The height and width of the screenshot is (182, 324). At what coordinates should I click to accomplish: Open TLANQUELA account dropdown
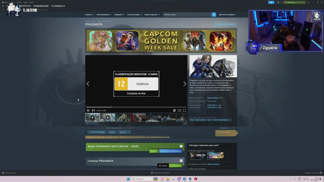tap(294, 2)
